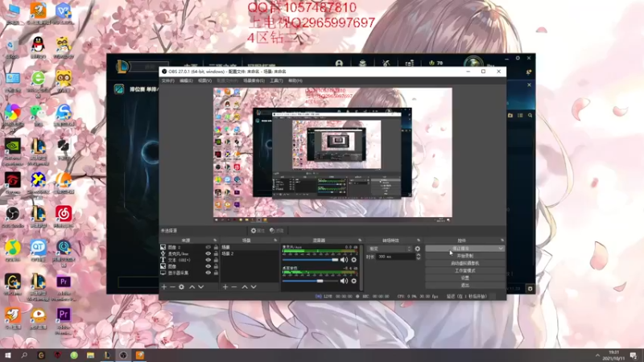
Task: Toggle visibility of the 文本 (GDI+) source
Action: 208,260
